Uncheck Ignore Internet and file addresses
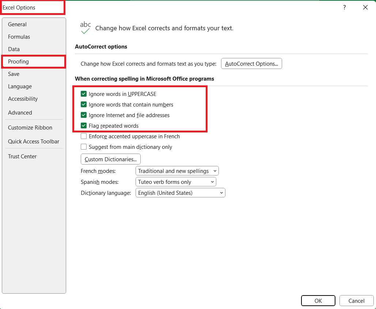Viewport: 376px width, 309px height. click(x=84, y=115)
